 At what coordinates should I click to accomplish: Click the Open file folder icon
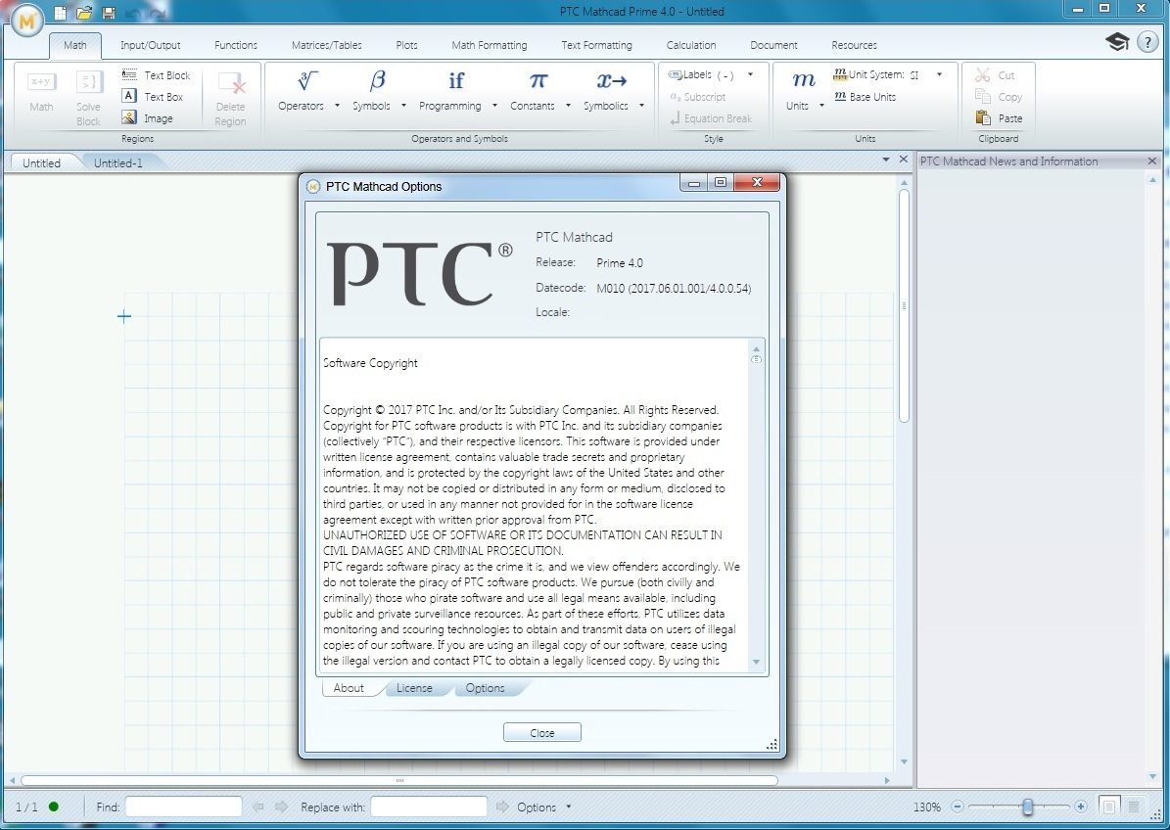(84, 13)
